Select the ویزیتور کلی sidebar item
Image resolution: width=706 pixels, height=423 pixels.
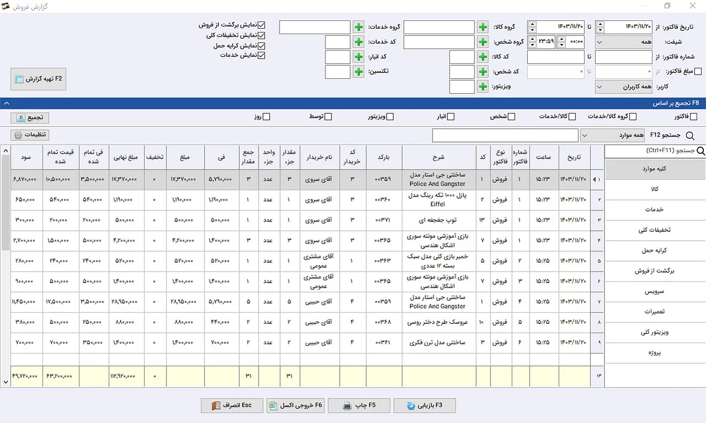click(x=655, y=332)
